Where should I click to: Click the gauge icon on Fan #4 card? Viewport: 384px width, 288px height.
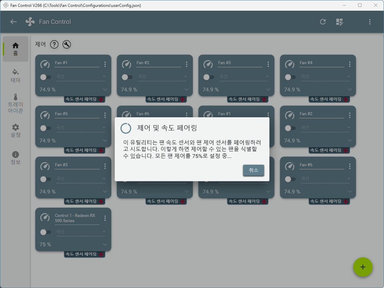pyautogui.click(x=290, y=64)
